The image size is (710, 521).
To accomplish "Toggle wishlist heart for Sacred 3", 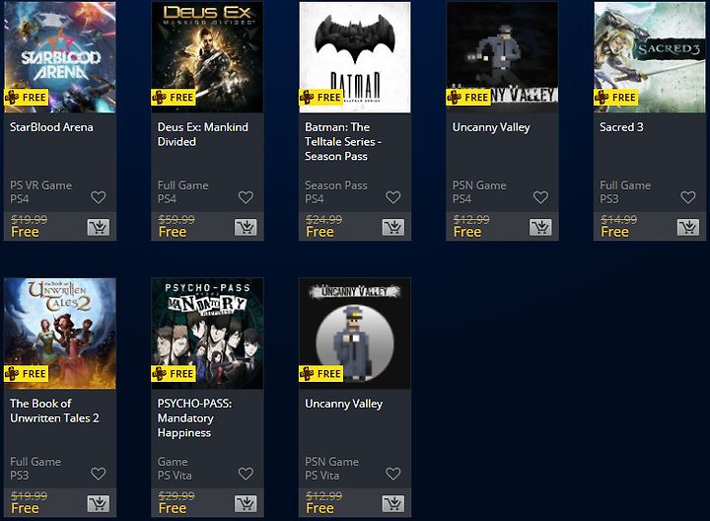I will click(x=688, y=197).
